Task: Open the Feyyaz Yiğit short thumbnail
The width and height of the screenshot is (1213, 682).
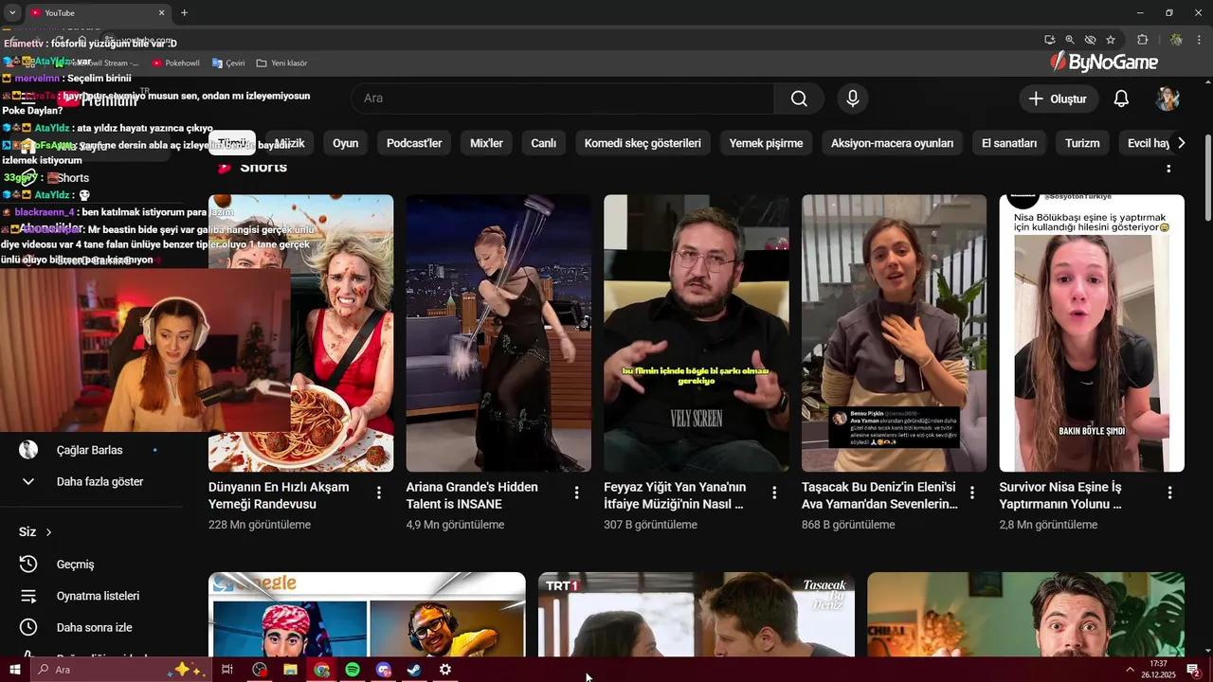Action: tap(696, 333)
